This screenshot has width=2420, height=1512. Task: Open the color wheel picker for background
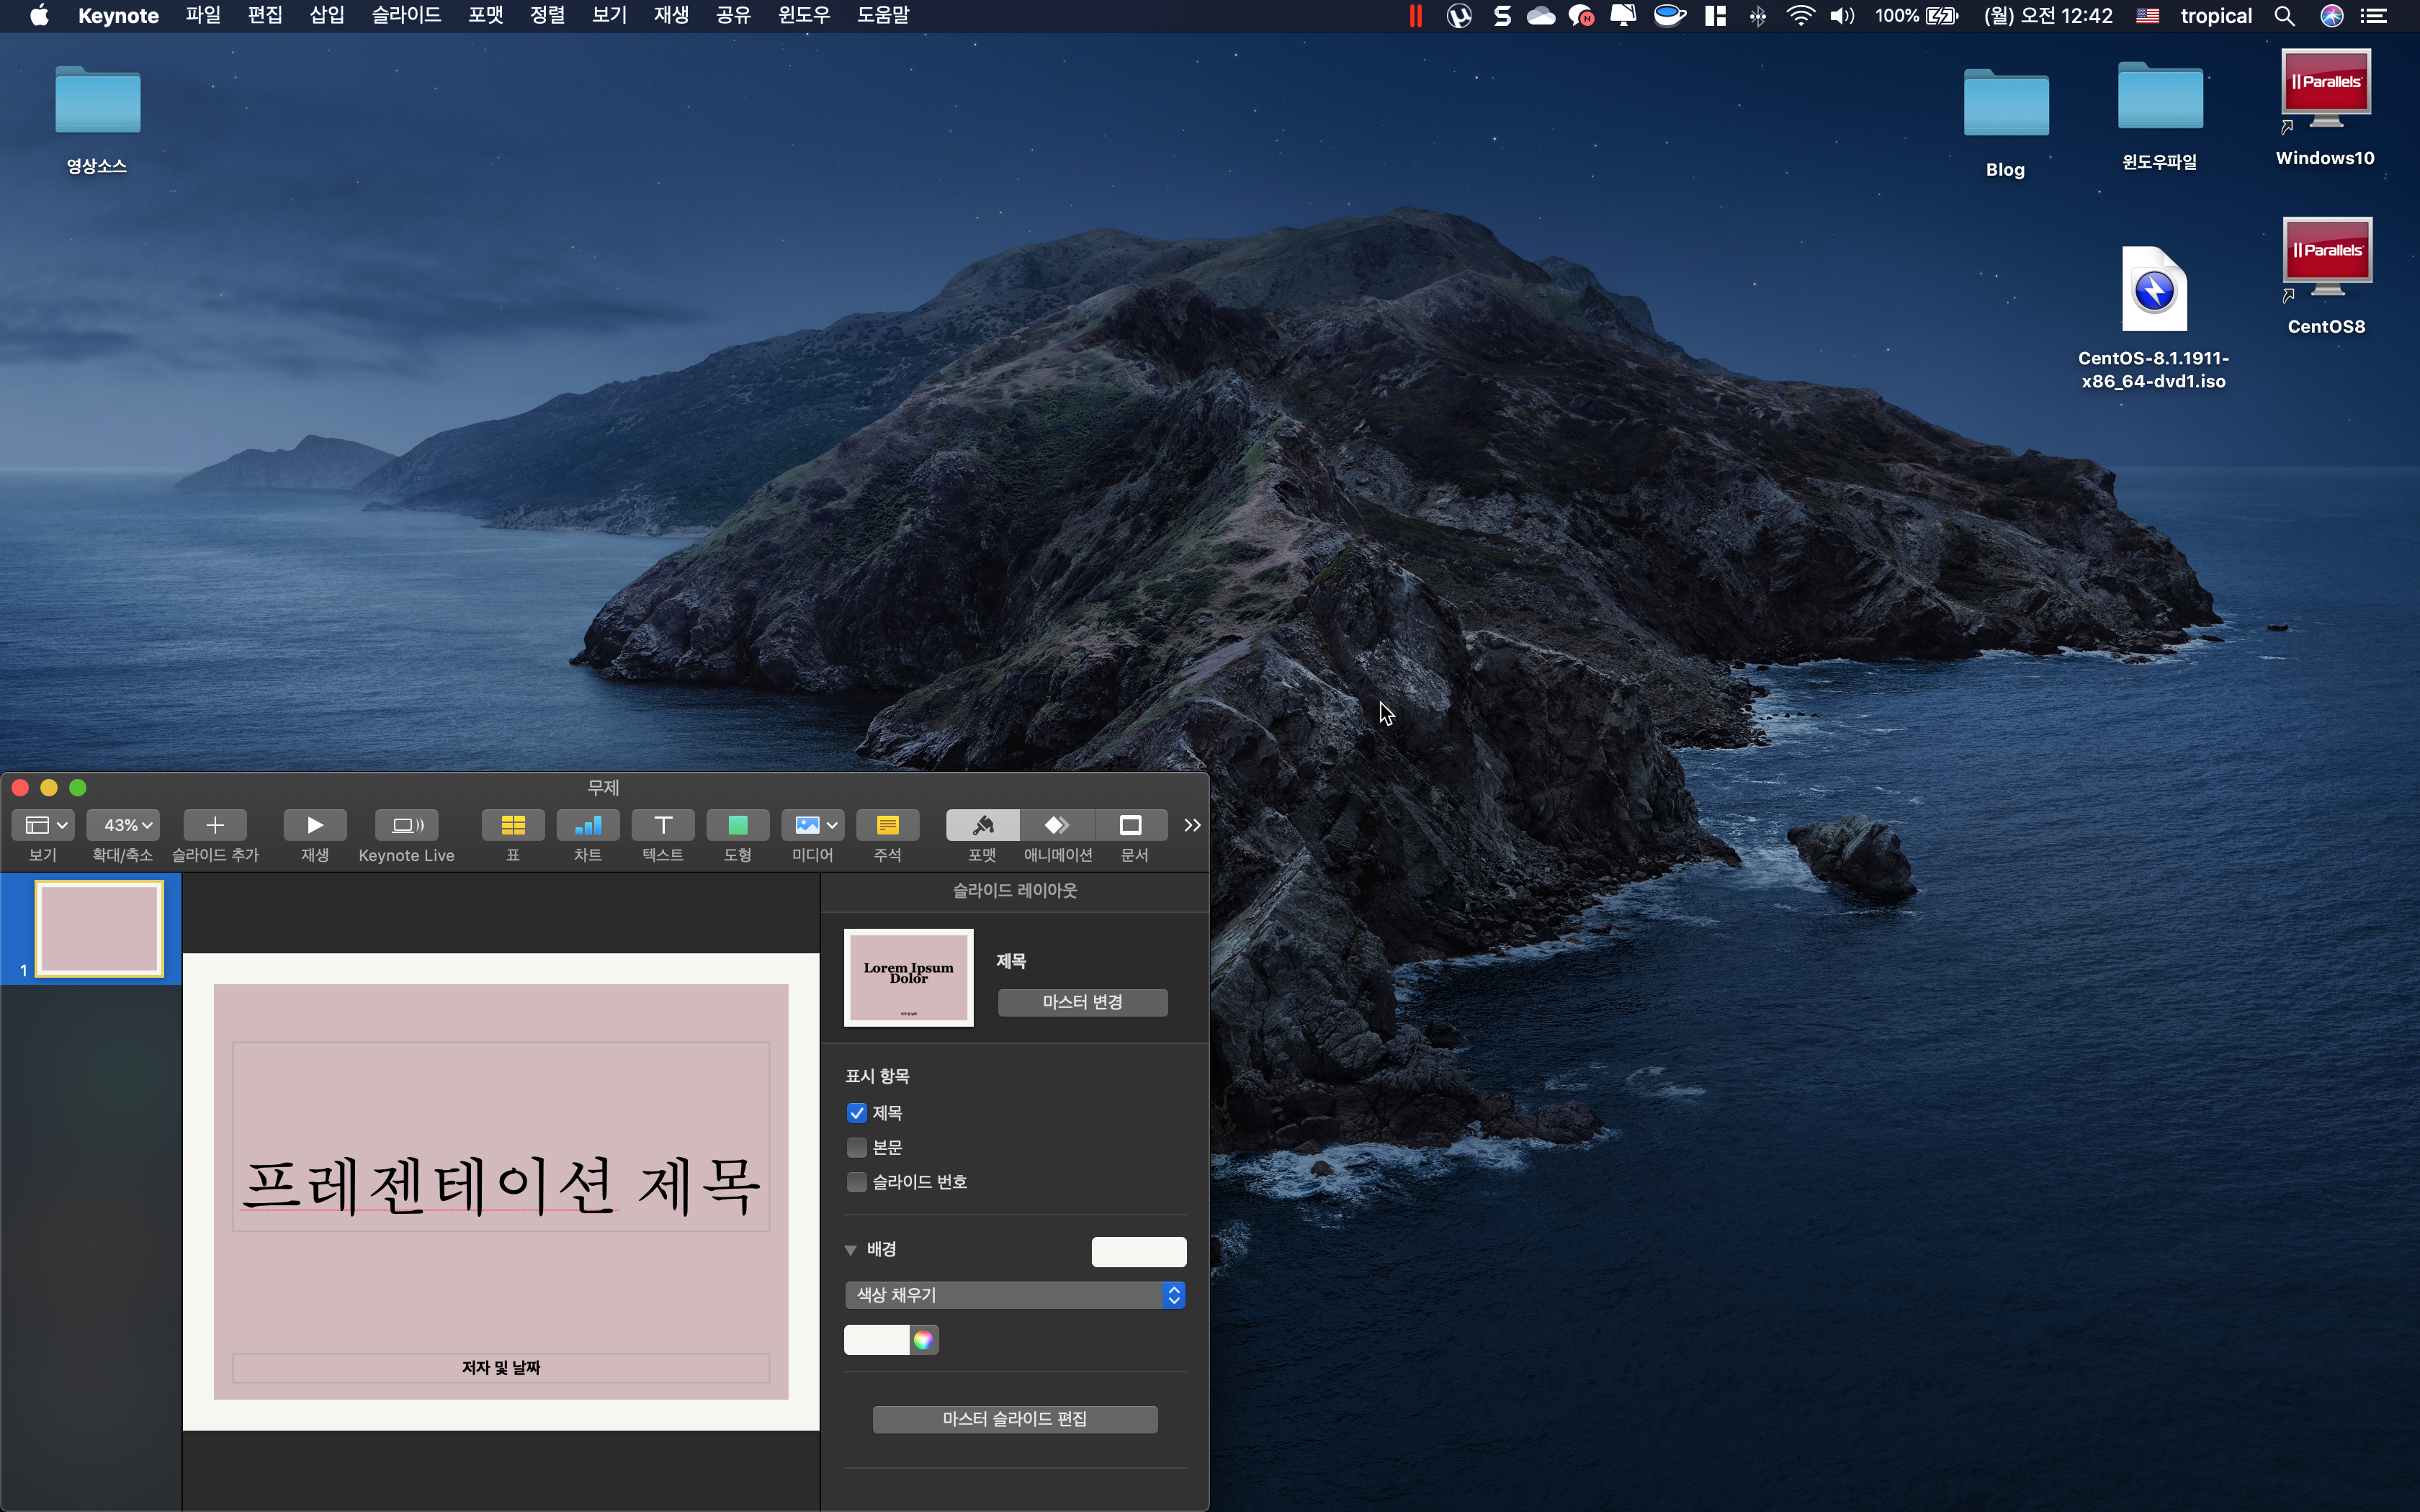pyautogui.click(x=923, y=1340)
